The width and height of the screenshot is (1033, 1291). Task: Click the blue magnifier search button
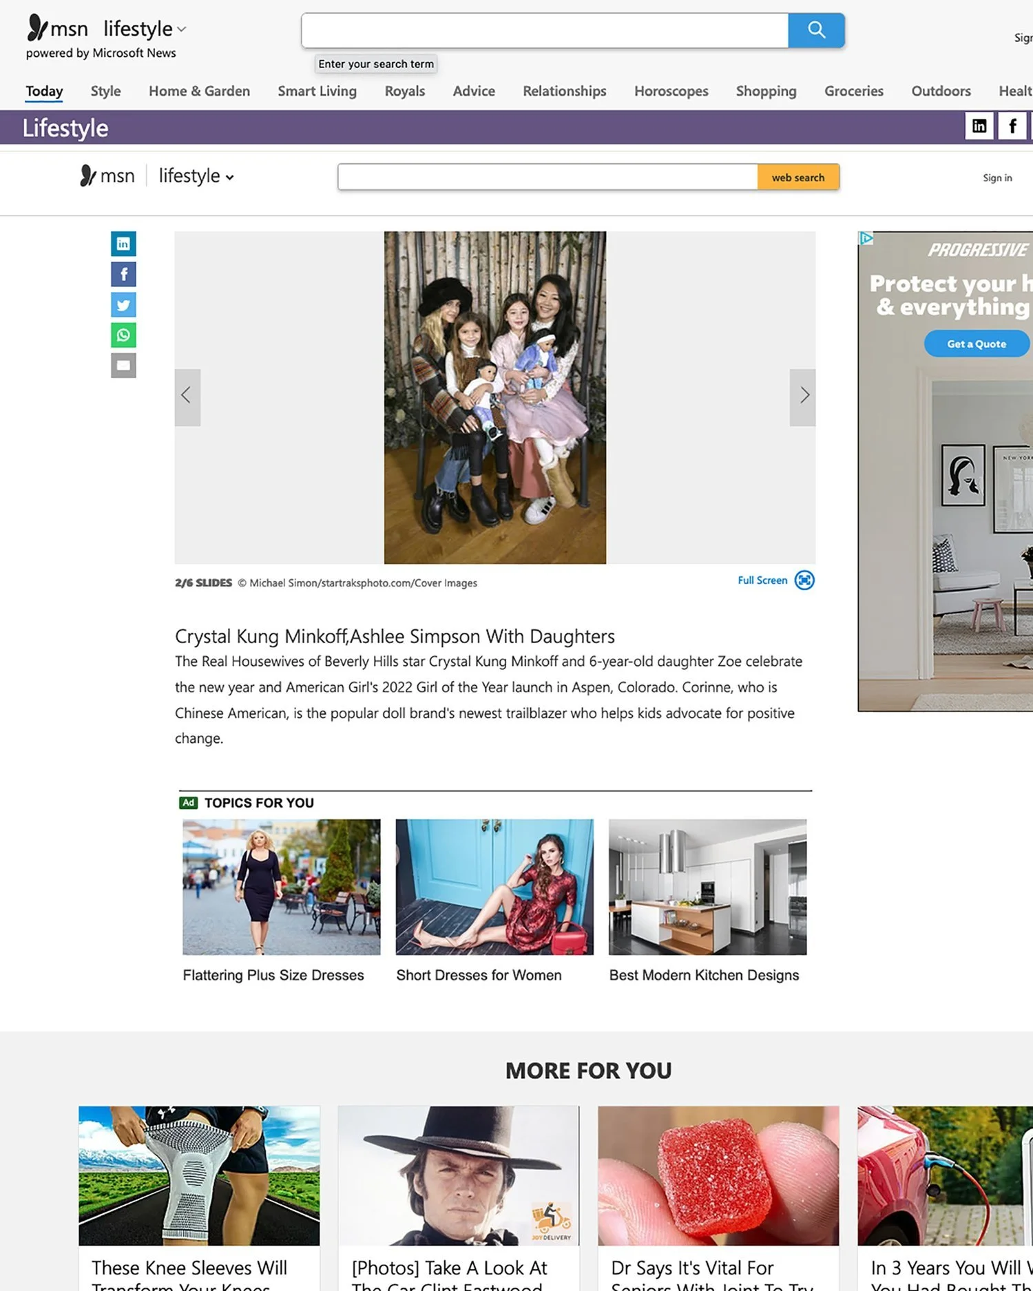[816, 30]
